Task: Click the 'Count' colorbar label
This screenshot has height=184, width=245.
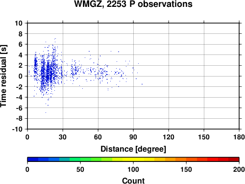Action: tap(133, 181)
